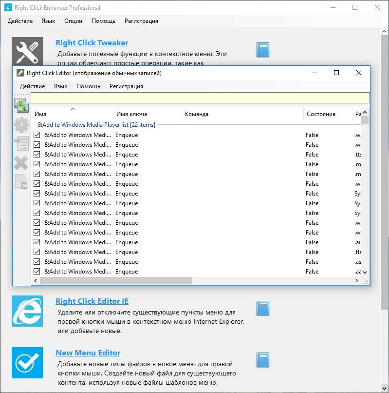Maximize the Right Click Editor window
Viewport: 389px width, 393px height.
tap(336, 73)
